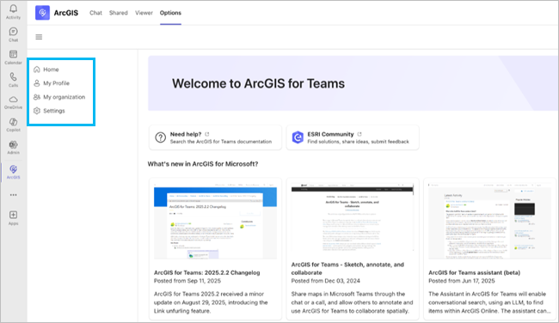Click the Welcome to ArcGIS for Teams heading
559x323 pixels.
[x=259, y=83]
